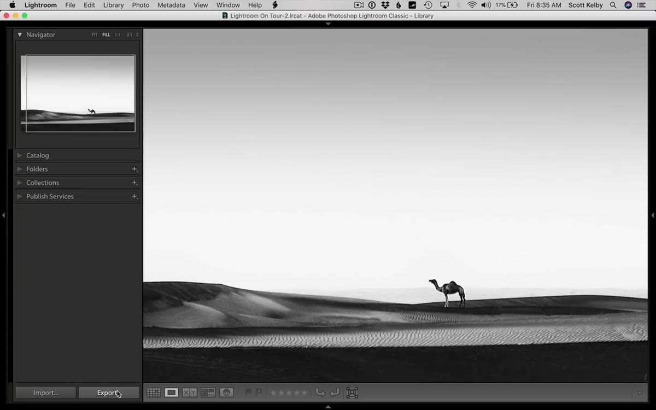Open the Apple menu
This screenshot has height=410, width=656.
(12, 5)
